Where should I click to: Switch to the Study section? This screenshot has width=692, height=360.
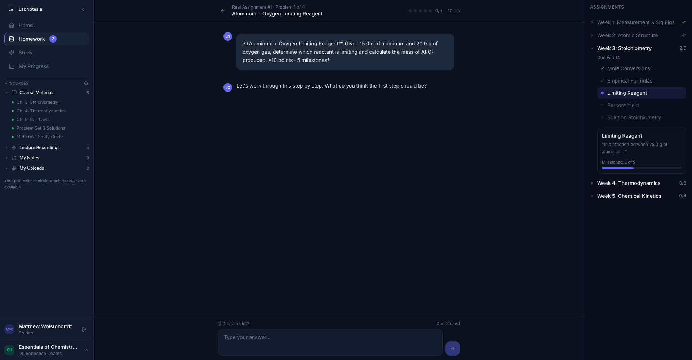pos(25,53)
